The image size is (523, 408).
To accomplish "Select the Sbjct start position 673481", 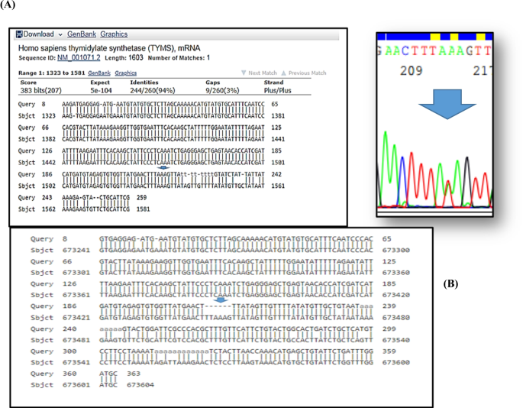I will coord(76,340).
